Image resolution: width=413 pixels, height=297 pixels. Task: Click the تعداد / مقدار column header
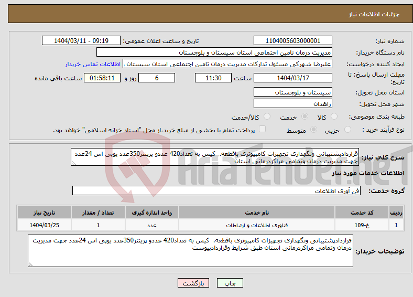(x=98, y=213)
